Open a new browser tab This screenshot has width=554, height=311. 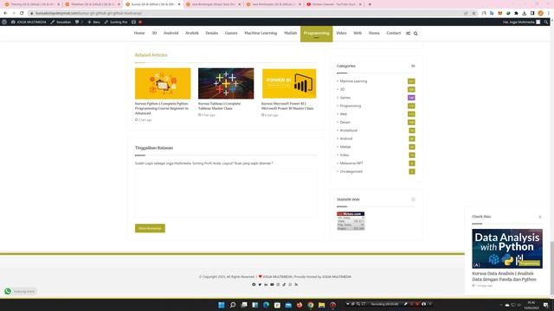pos(370,4)
